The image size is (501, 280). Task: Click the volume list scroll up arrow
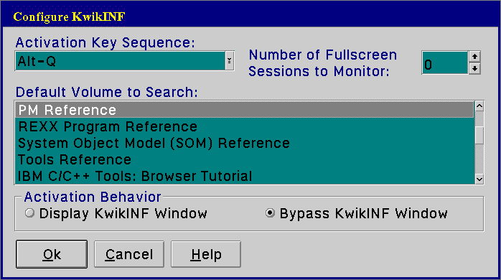[x=479, y=106]
